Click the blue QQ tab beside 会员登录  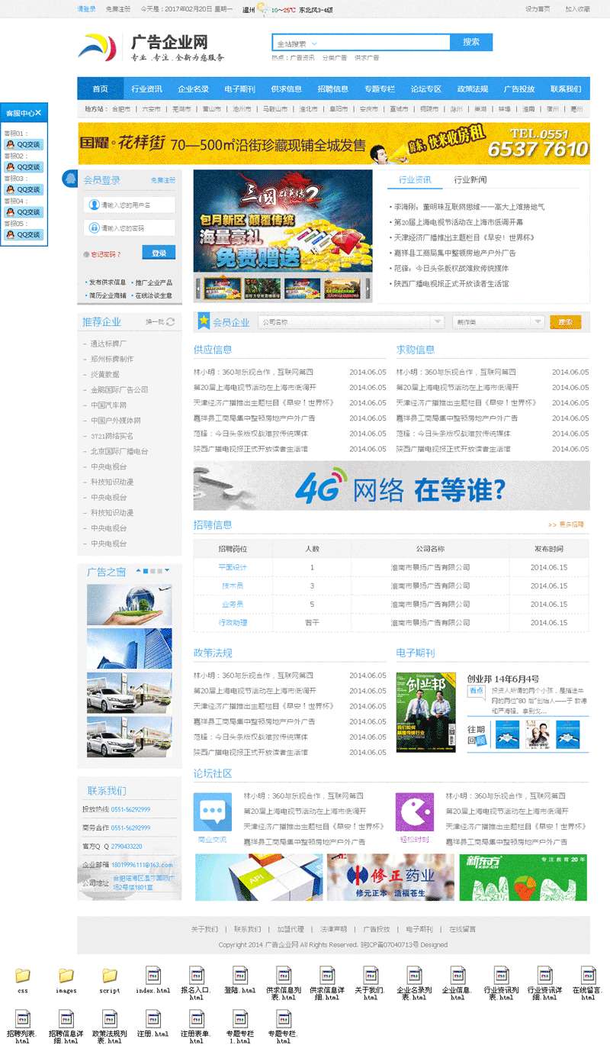coord(70,179)
